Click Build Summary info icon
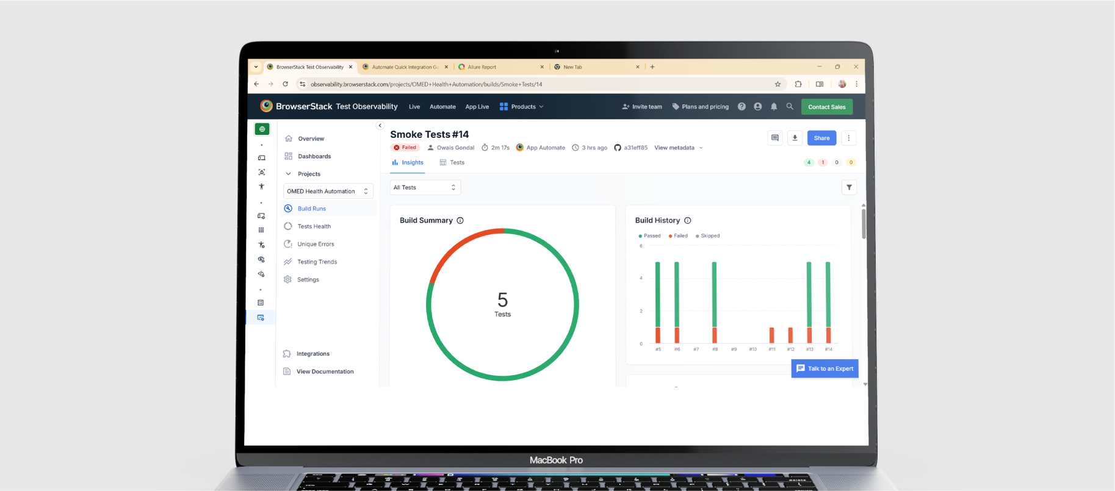The height and width of the screenshot is (491, 1115). click(x=460, y=221)
